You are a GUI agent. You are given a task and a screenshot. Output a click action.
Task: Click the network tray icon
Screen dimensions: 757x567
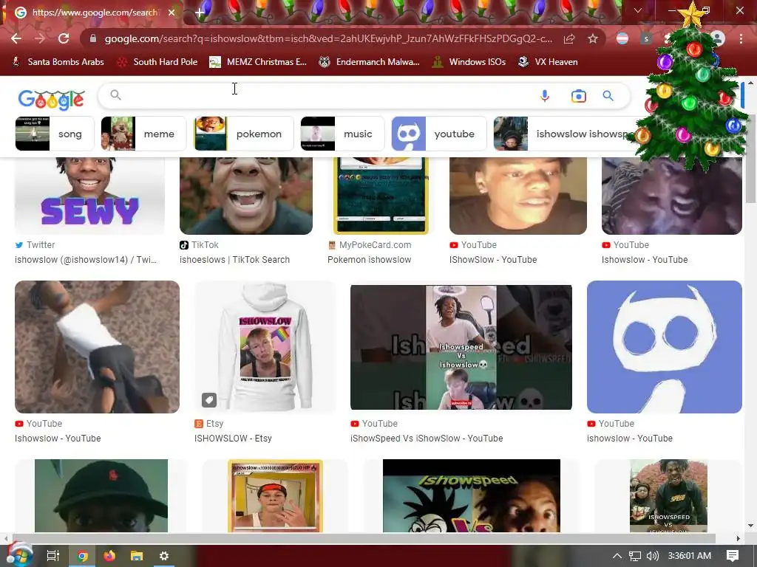point(635,556)
